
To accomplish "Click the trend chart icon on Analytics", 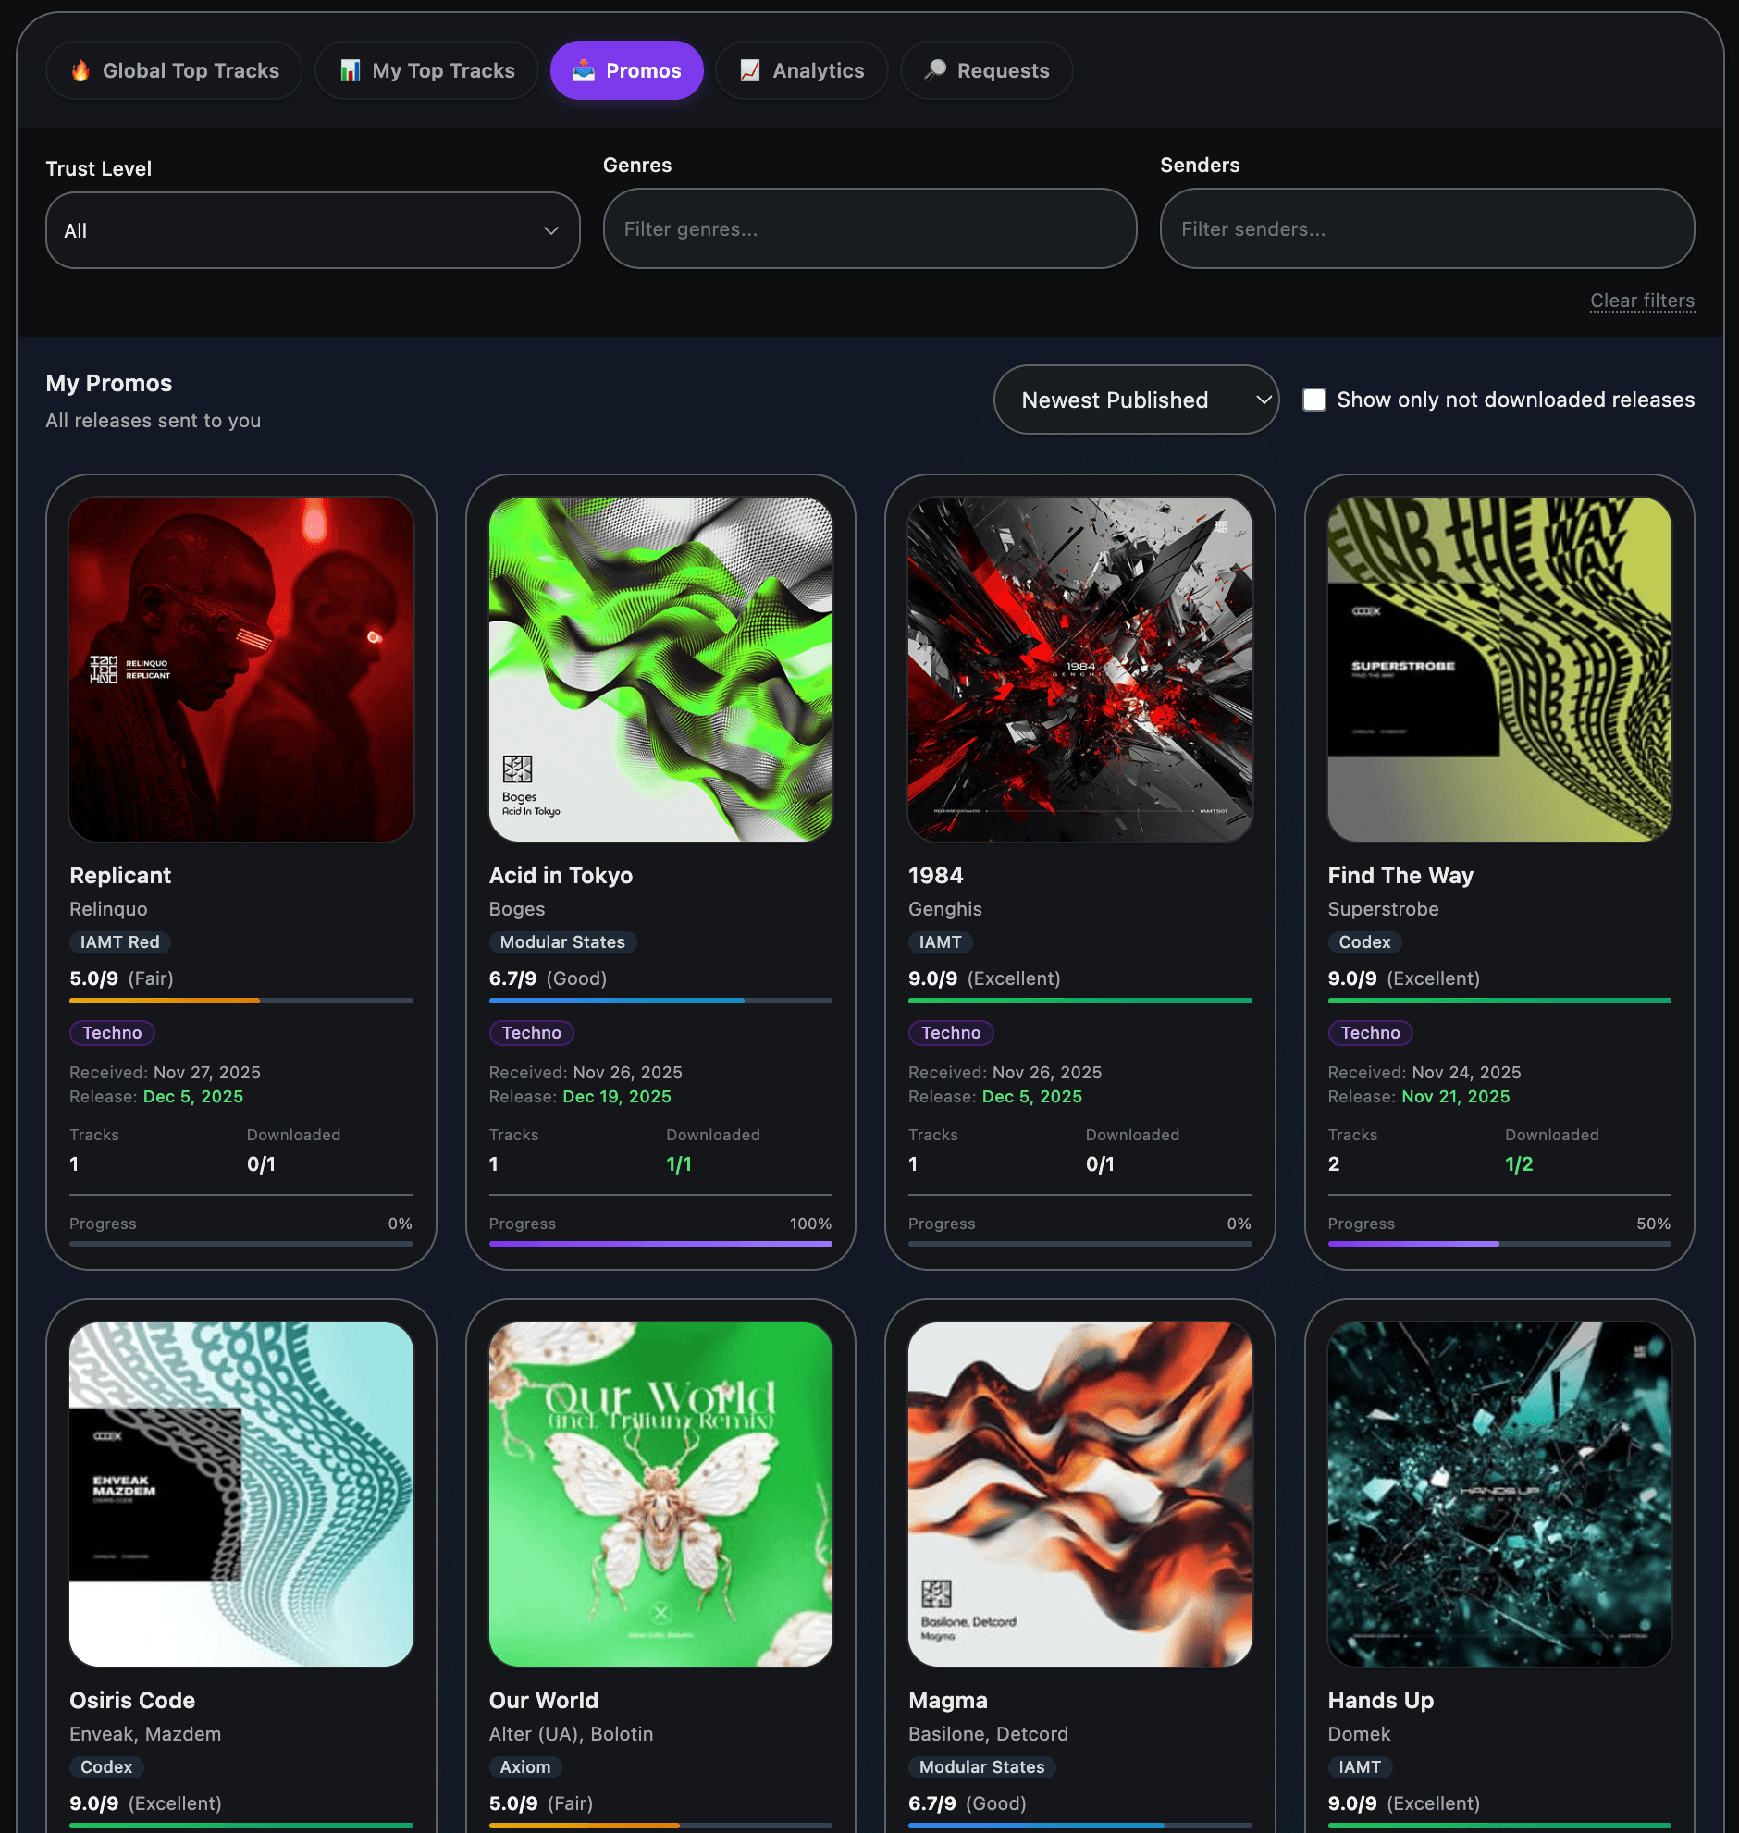I will [750, 70].
